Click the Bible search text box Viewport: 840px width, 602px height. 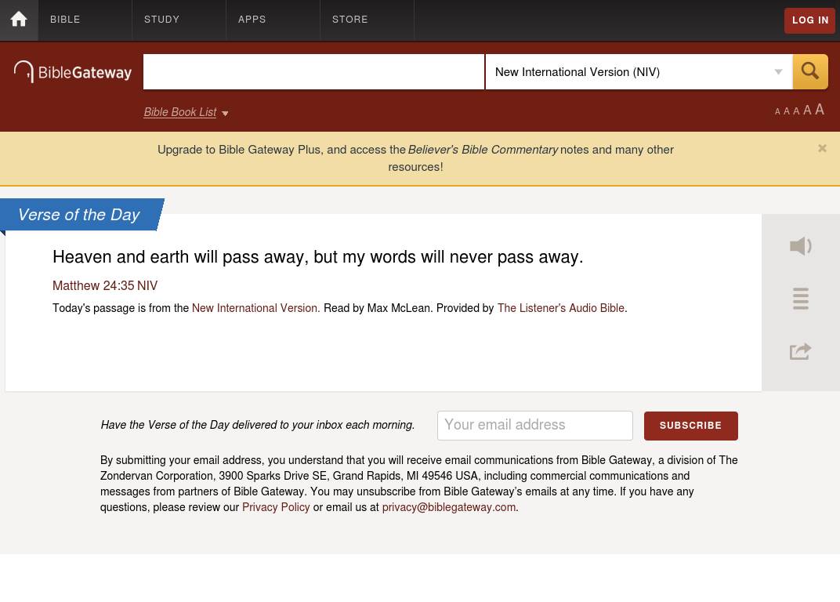coord(313,72)
